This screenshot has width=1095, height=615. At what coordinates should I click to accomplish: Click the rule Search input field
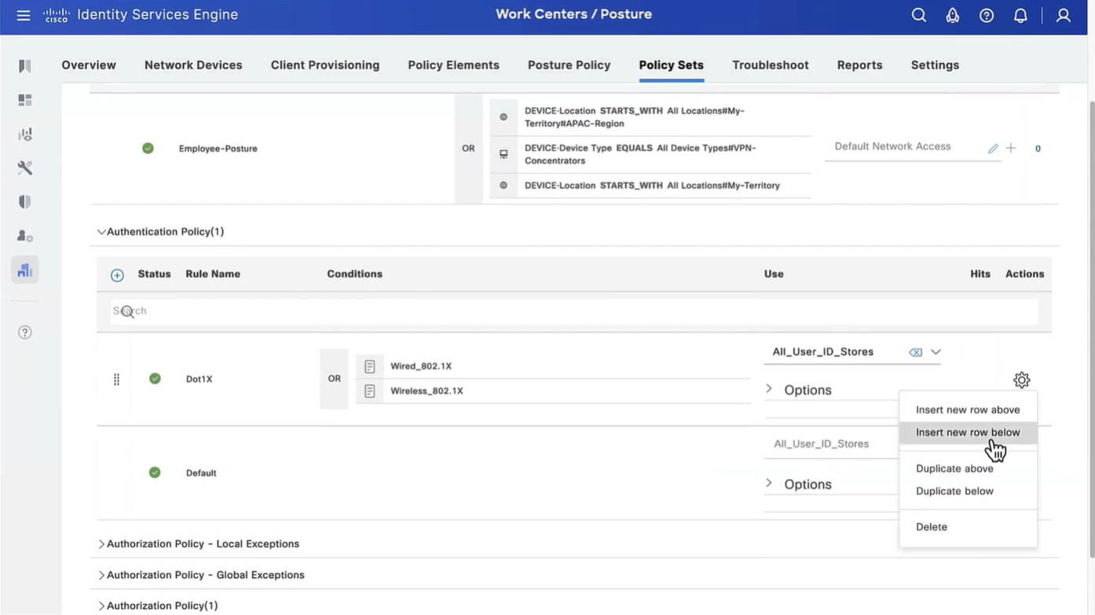pyautogui.click(x=573, y=311)
